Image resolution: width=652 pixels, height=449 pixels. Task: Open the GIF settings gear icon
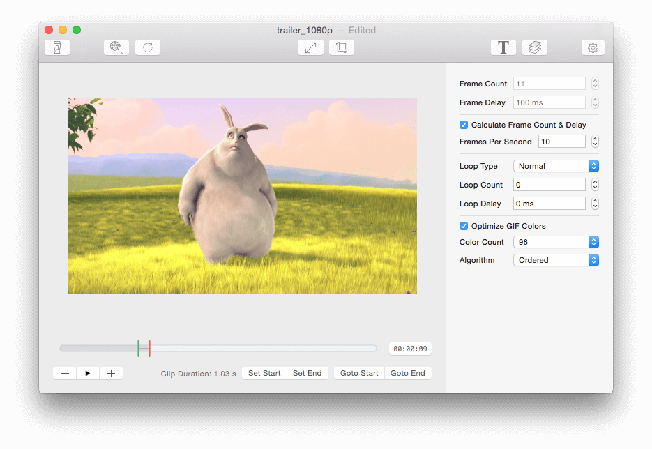(x=592, y=47)
